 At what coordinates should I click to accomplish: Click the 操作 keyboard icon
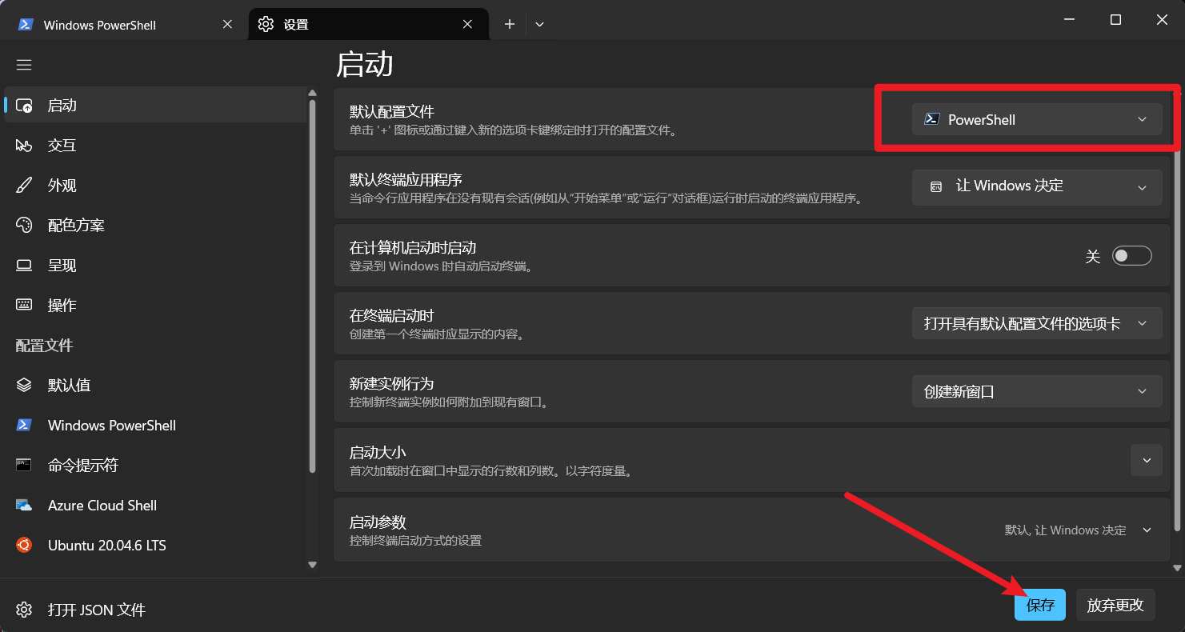pyautogui.click(x=24, y=306)
